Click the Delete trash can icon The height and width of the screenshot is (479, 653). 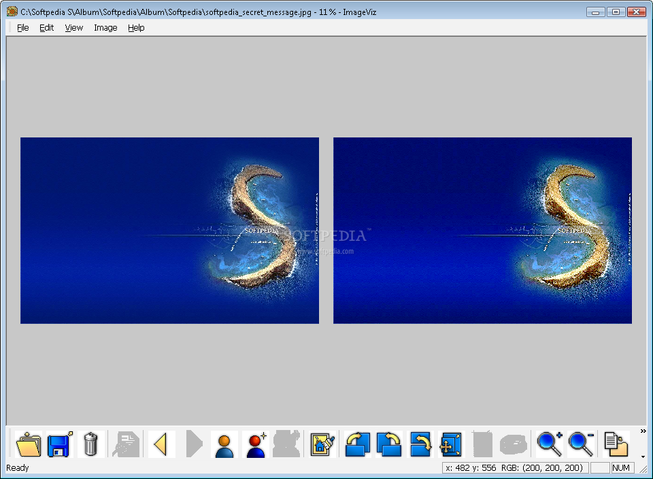pos(90,444)
